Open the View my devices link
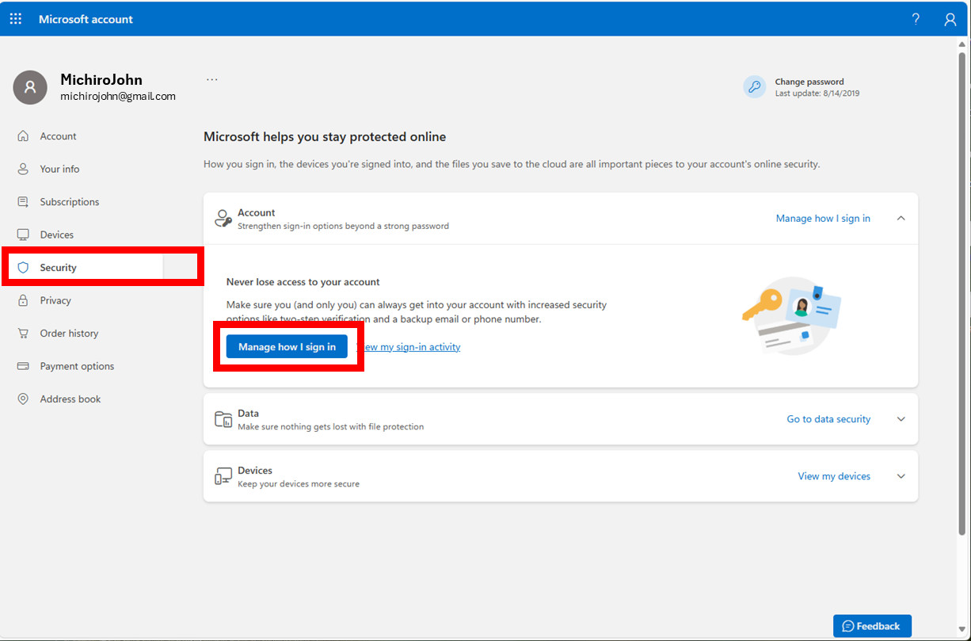 tap(834, 476)
